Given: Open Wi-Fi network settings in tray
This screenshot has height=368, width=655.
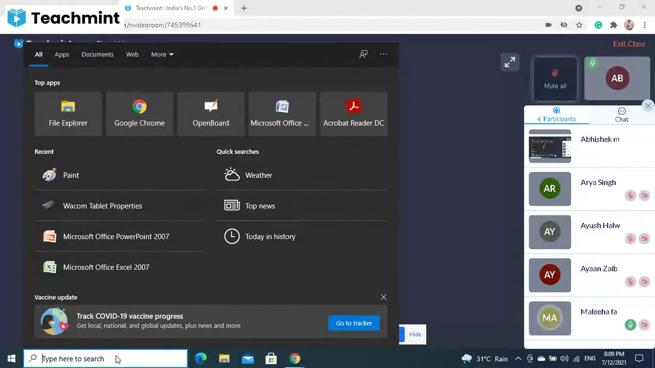Looking at the screenshot, I should tap(576, 359).
